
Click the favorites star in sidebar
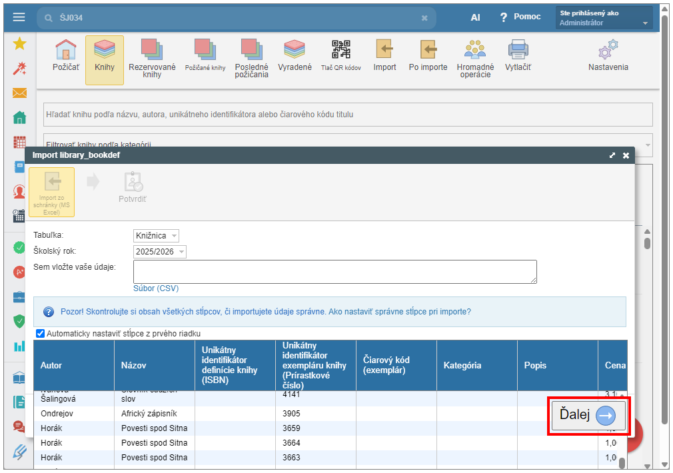pyautogui.click(x=19, y=44)
